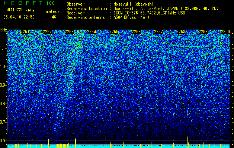
Task: Click the 2254 time marker
Action: (92, 32)
